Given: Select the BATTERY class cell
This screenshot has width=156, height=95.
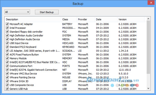Looking at the screenshot, I should 67,24.
